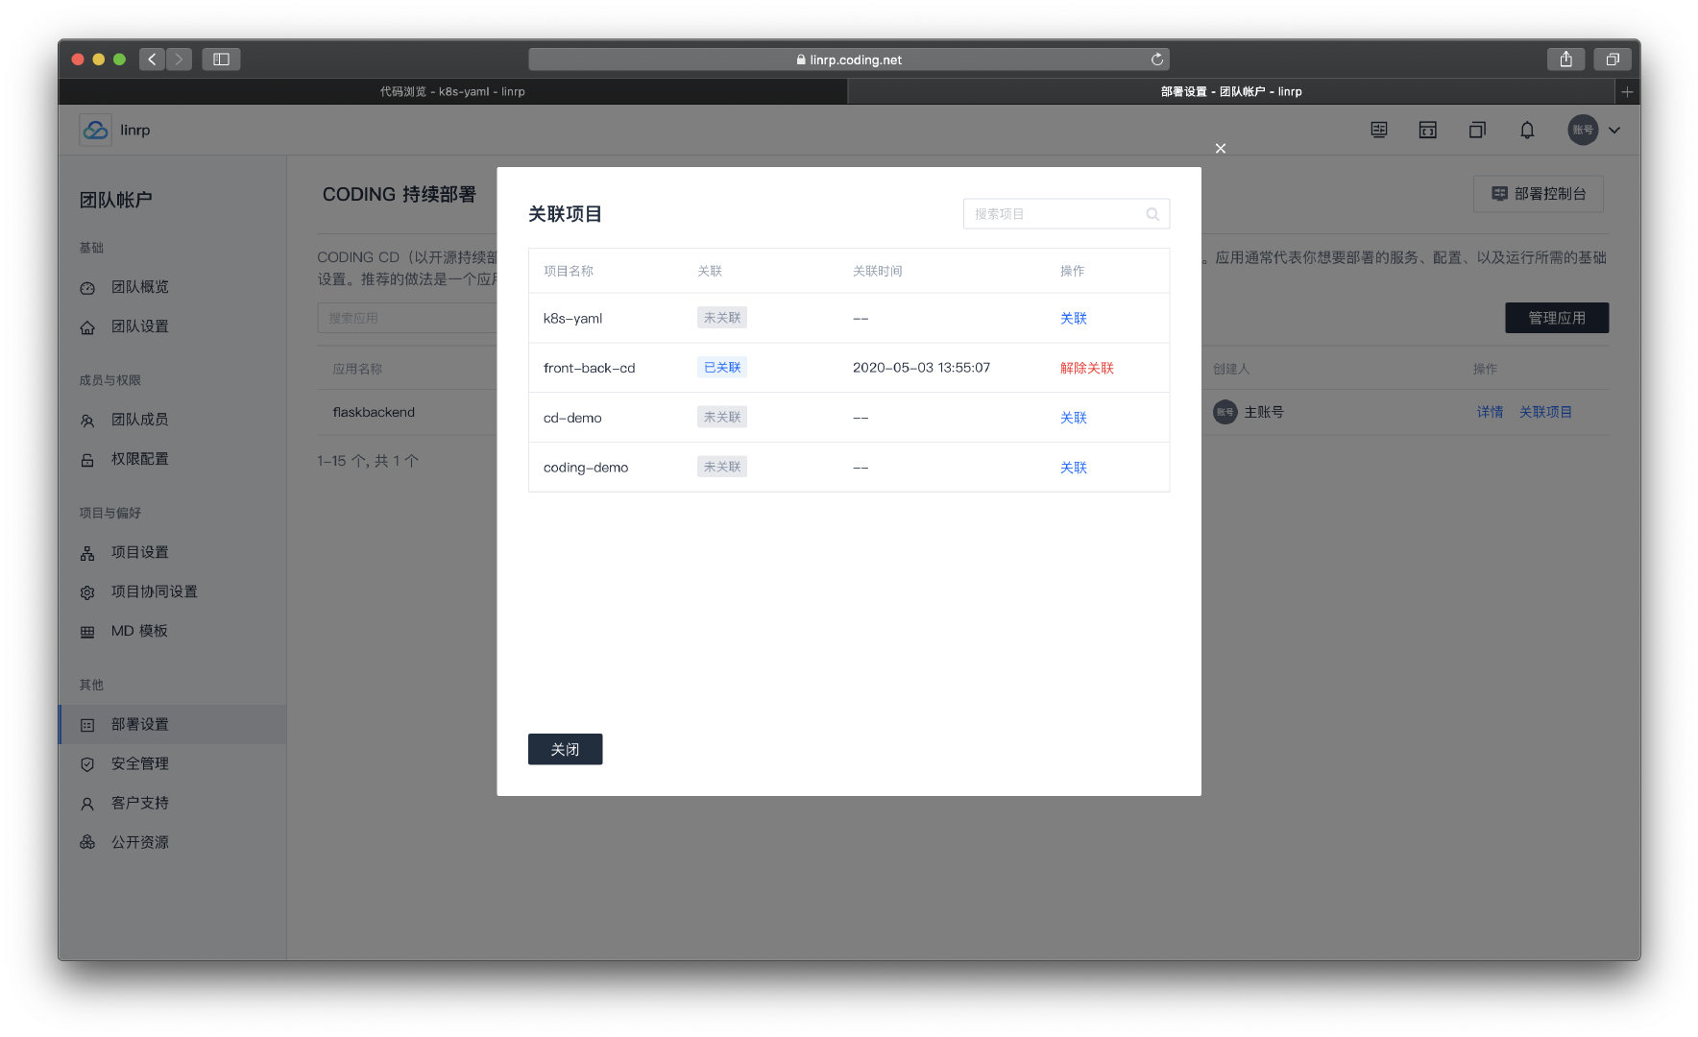
Task: Expand the account dropdown chevron
Action: tap(1614, 130)
